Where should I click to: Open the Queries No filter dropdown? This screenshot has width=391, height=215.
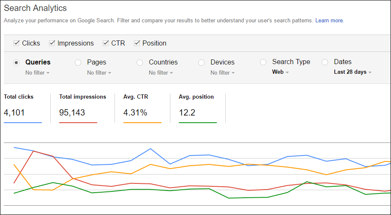click(x=37, y=73)
